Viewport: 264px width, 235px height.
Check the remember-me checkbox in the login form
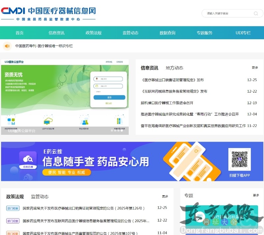coord(95,92)
